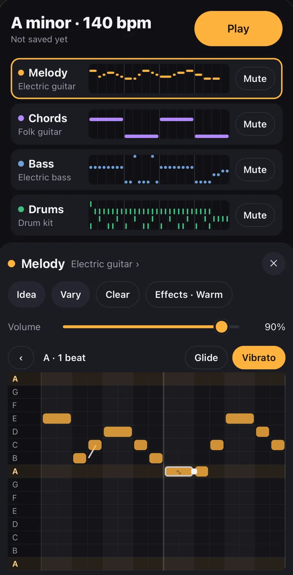Click the orange Melody color dot in the editor header
293x575 pixels.
(x=12, y=264)
